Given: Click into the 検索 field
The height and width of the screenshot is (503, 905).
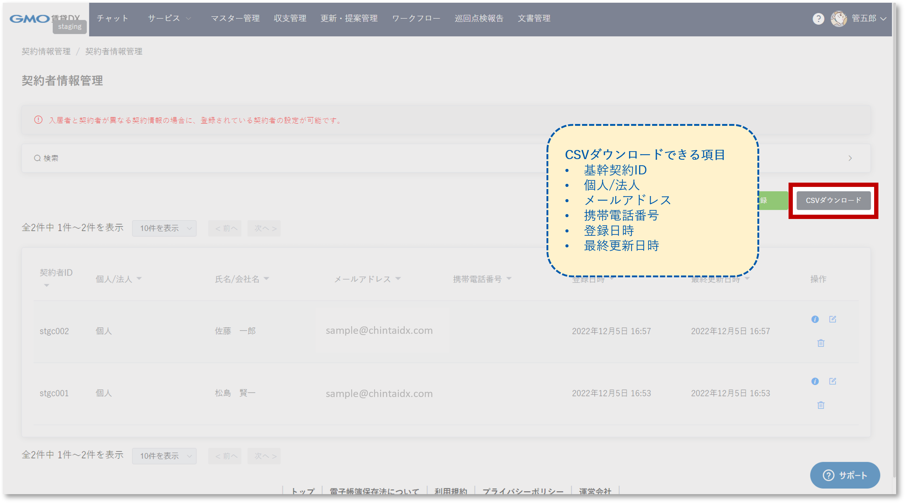Looking at the screenshot, I should pos(51,158).
